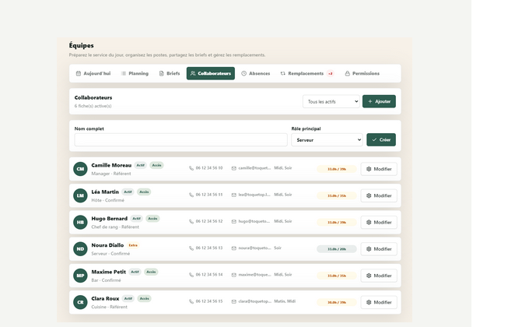Click the name 'Clara Roux'
Screen dimensions: 529x327
pos(105,299)
